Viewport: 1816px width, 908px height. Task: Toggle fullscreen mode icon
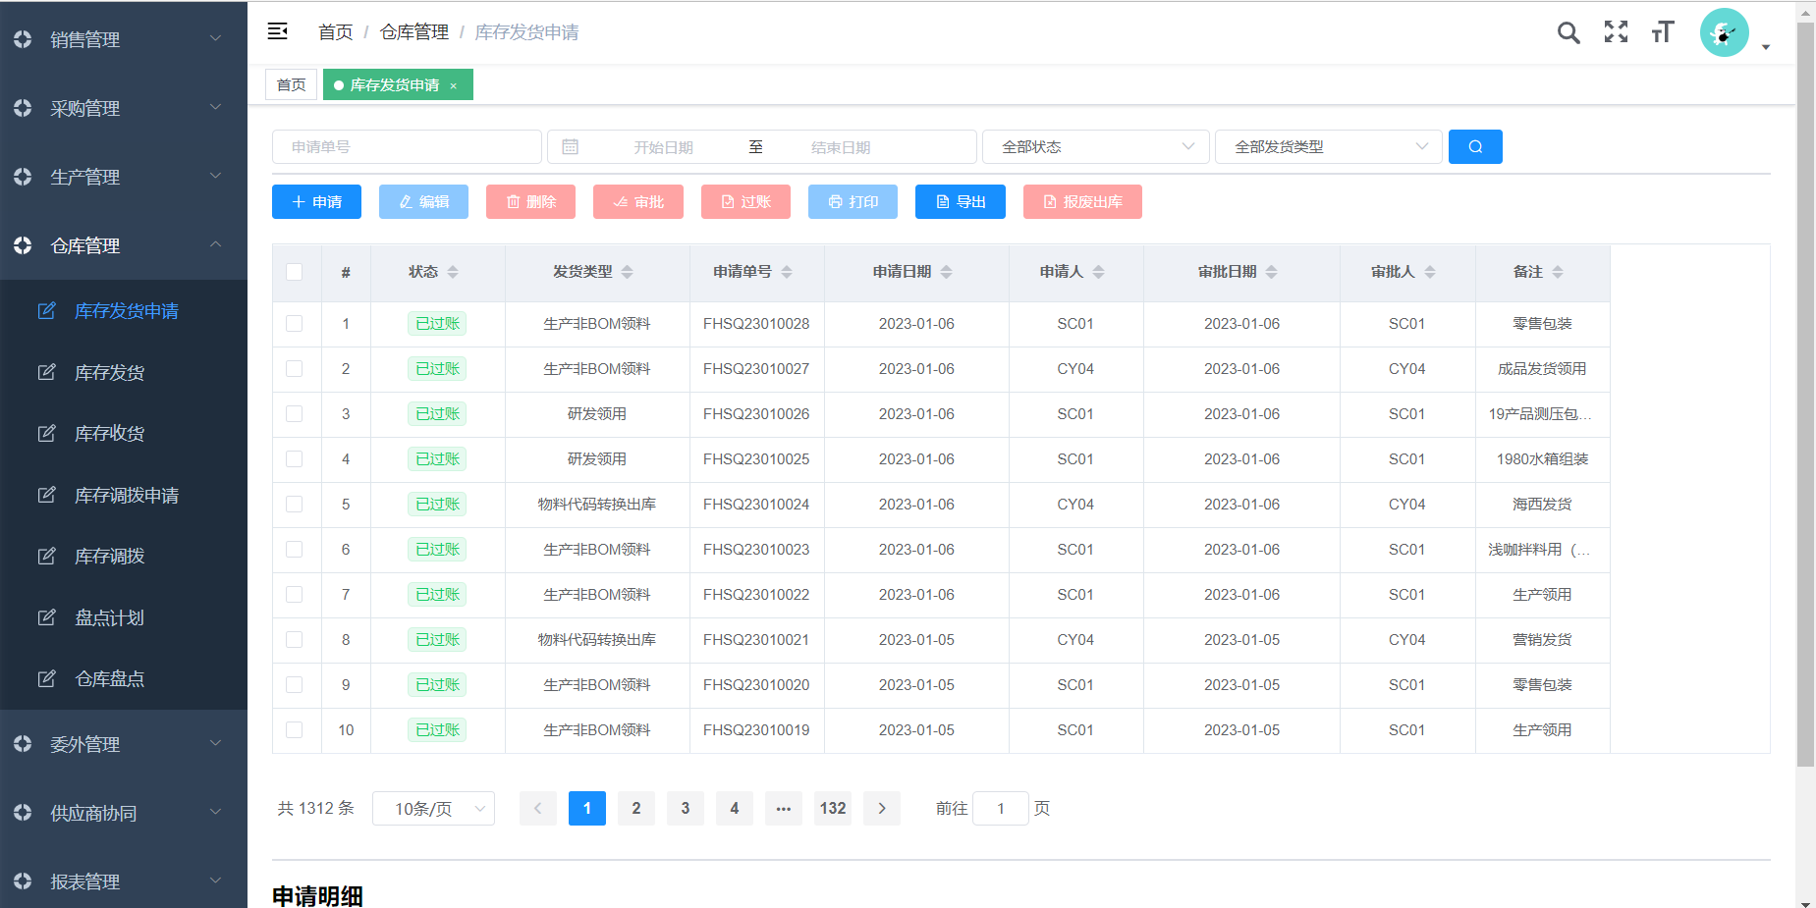[1616, 32]
